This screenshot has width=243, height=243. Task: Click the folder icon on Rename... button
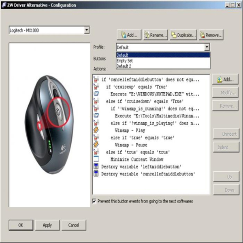click(147, 35)
